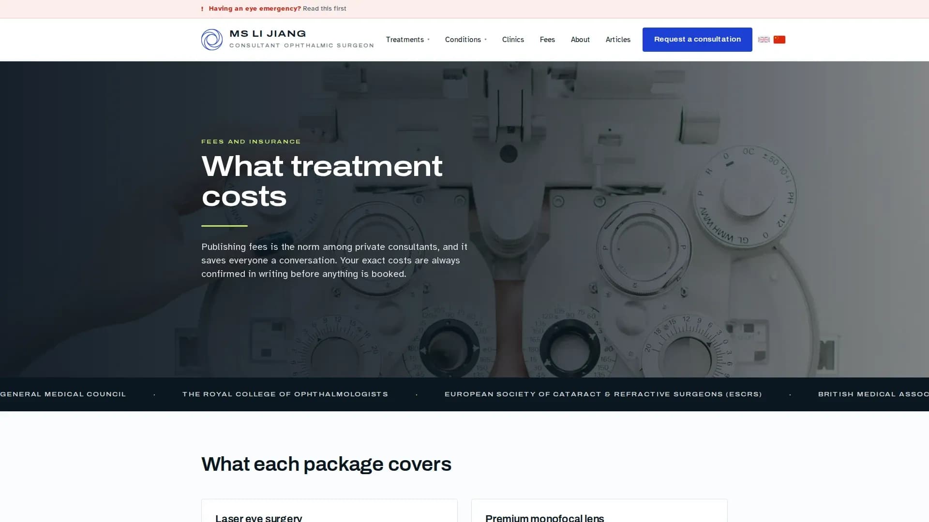Viewport: 929px width, 522px height.
Task: Click 'What each package covers' heading
Action: tap(326, 464)
